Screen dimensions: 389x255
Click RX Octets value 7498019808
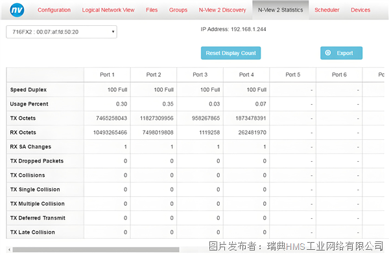pos(158,133)
